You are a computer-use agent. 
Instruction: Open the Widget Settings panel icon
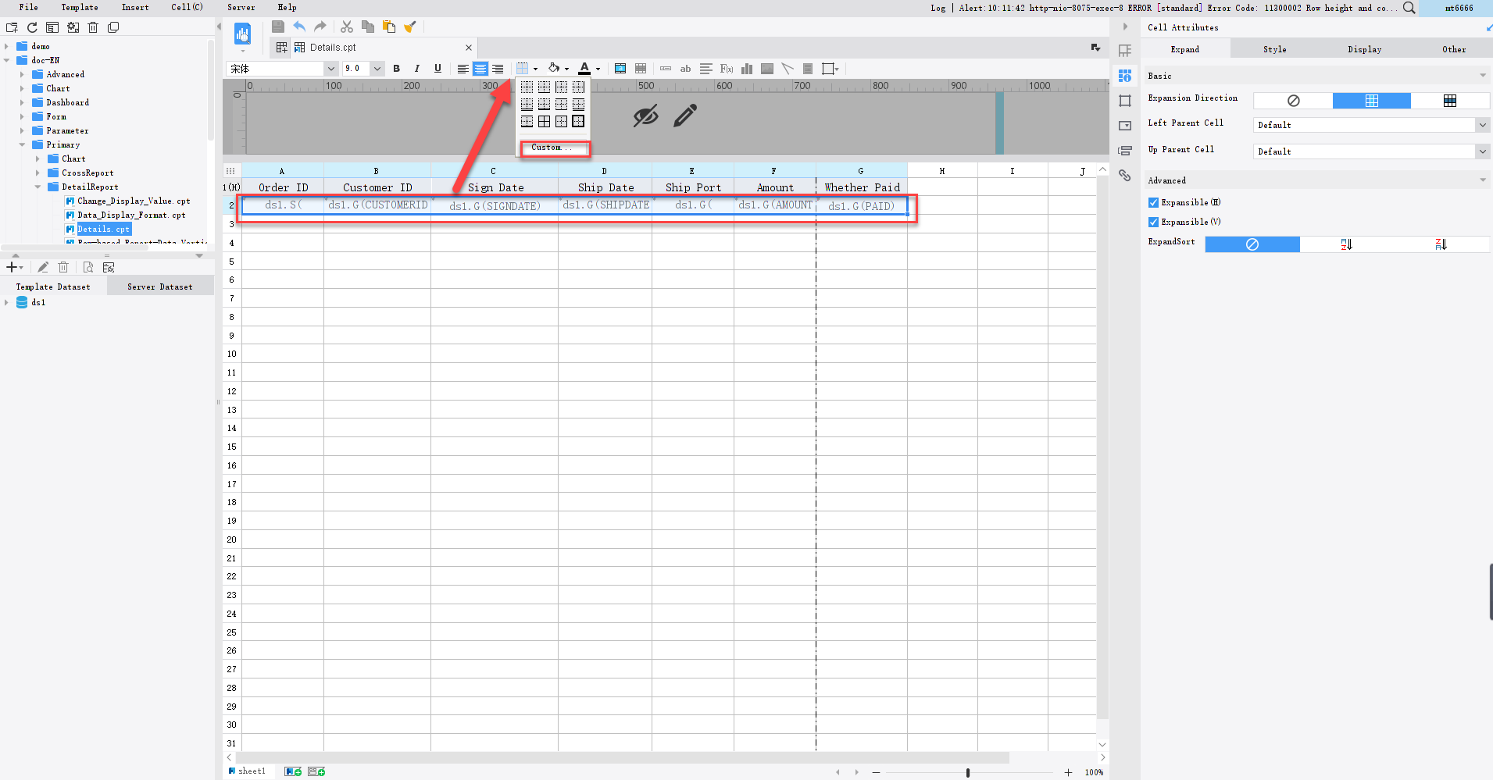pyautogui.click(x=1125, y=126)
